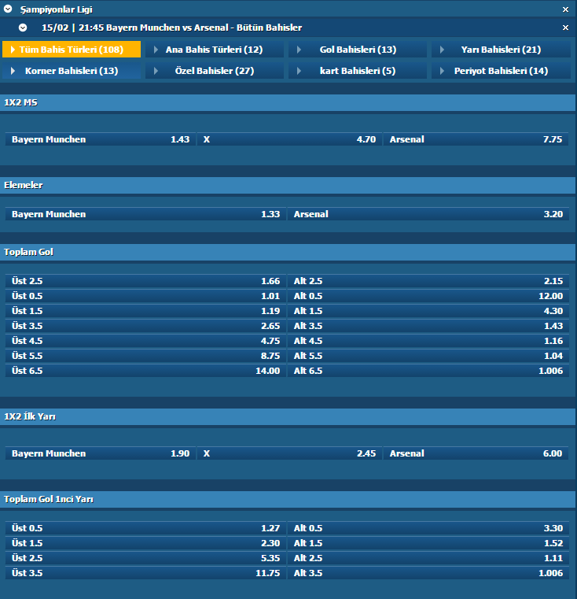Collapse the 1X2 İlk Yarı section header
Screen dimensions: 577x599
coord(288,416)
